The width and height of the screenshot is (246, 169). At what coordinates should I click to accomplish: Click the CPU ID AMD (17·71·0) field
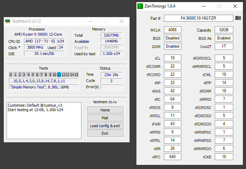coord(40,41)
